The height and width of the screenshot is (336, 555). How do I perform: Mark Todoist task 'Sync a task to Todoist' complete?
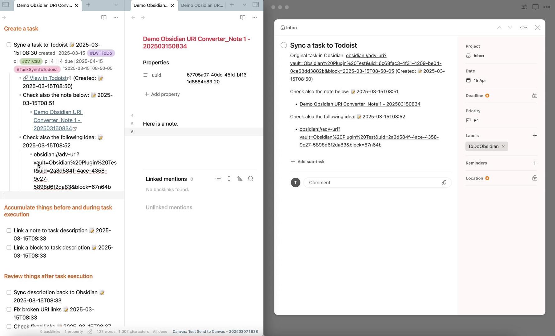pyautogui.click(x=284, y=45)
